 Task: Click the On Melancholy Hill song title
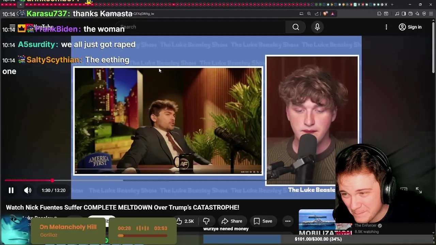coord(68,227)
